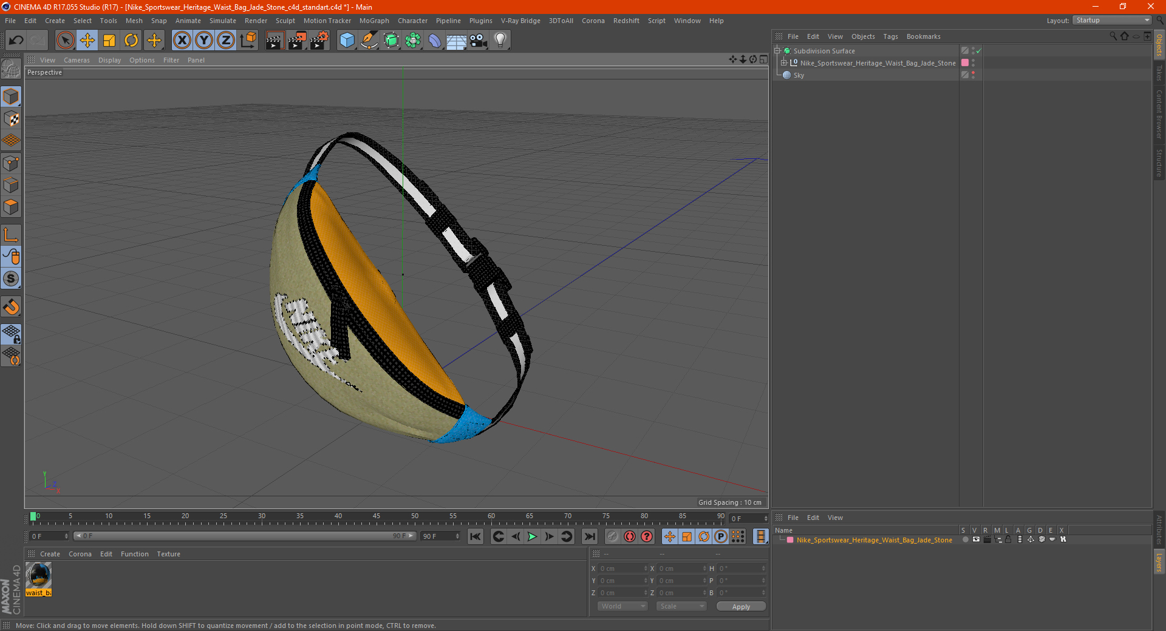
Task: Toggle layer solo dot for Nike layer
Action: tap(965, 539)
